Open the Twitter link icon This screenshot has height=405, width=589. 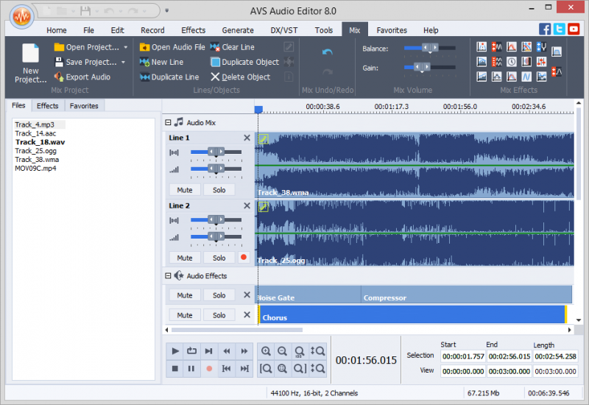559,29
